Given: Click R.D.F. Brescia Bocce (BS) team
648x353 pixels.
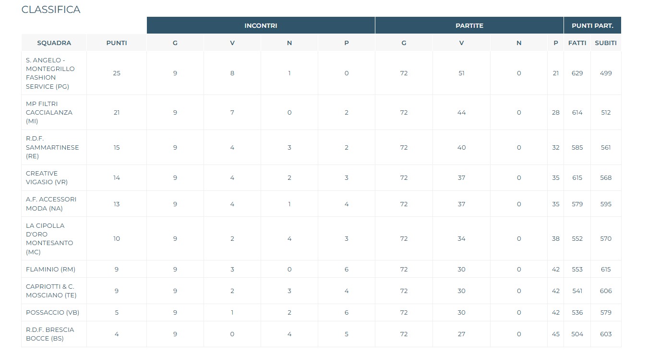Looking at the screenshot, I should 50,334.
